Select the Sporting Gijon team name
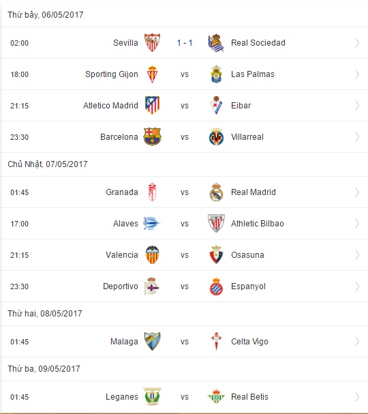Screen dimensions: 368x414 112,74
